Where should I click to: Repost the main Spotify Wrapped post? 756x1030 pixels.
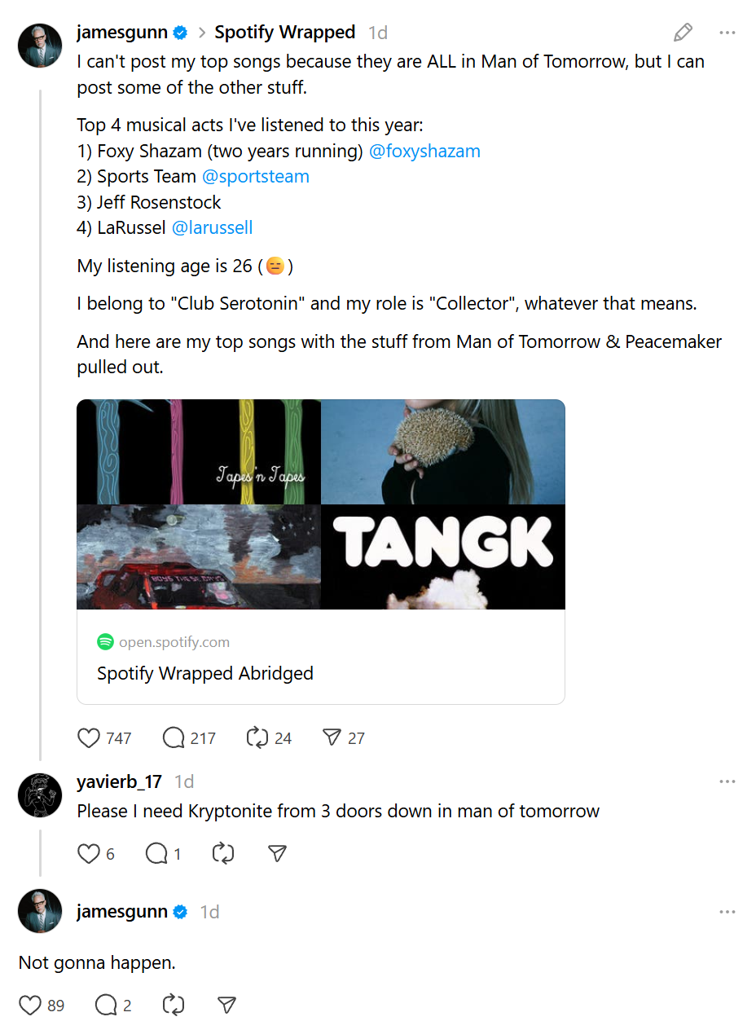(257, 738)
